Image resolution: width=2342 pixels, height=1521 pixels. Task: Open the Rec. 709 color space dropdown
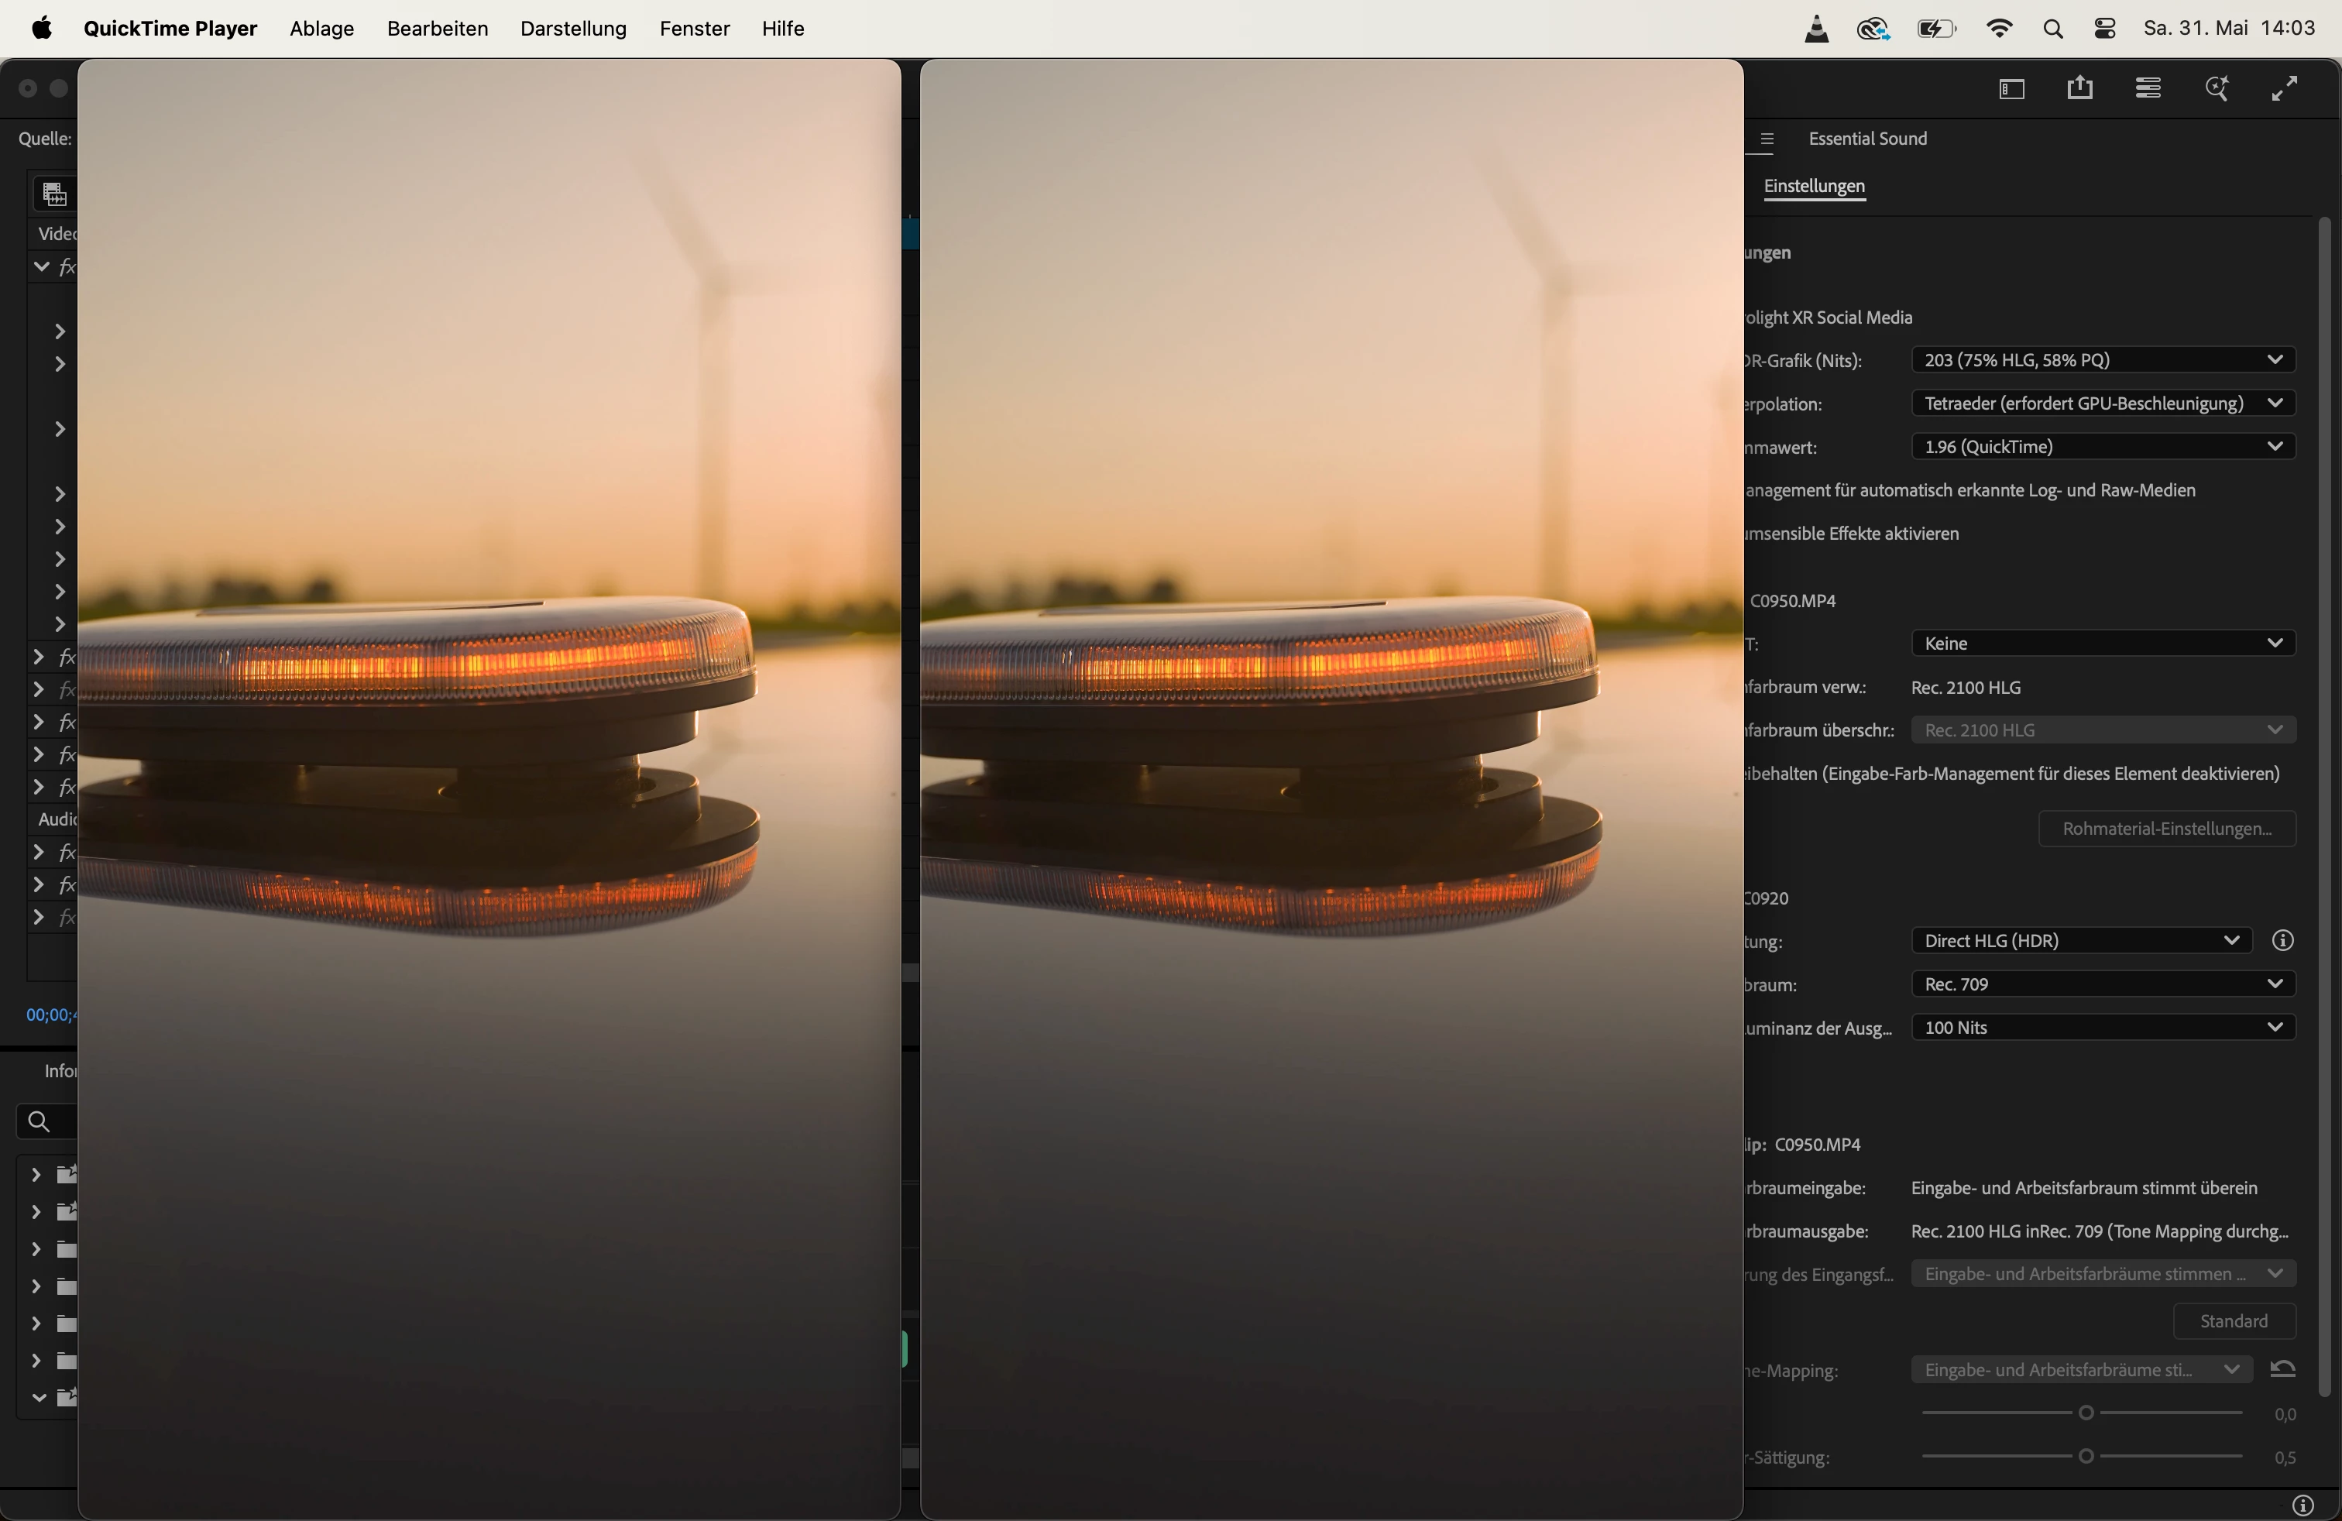click(x=2103, y=984)
